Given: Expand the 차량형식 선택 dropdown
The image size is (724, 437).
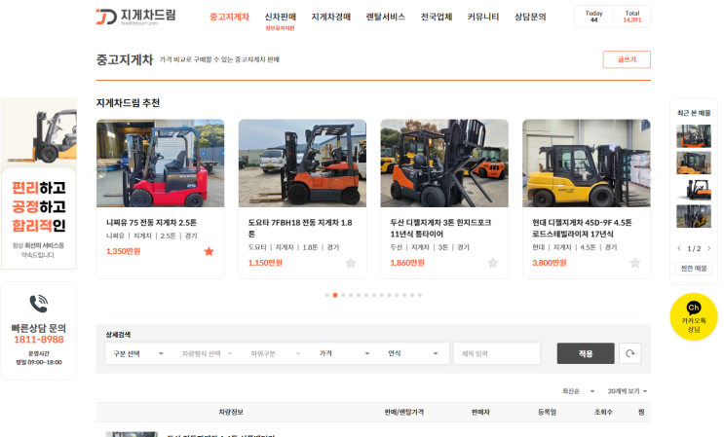Looking at the screenshot, I should (x=207, y=353).
